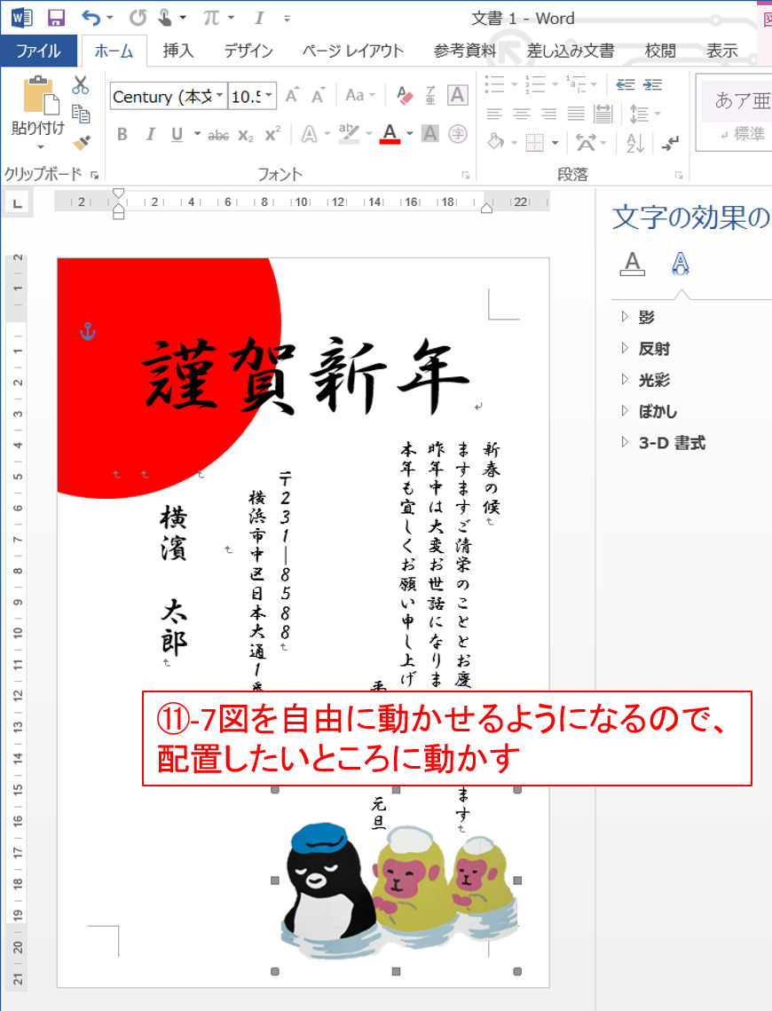Click the Cut scissors icon
772x1011 pixels.
(x=81, y=84)
